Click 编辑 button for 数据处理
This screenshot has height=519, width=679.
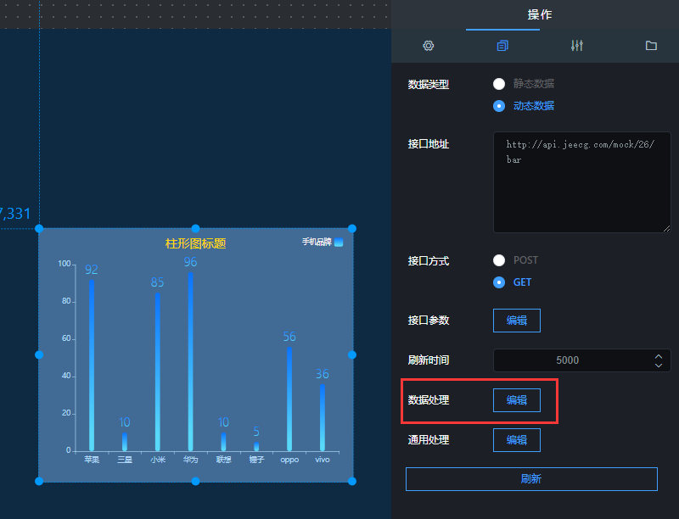pyautogui.click(x=517, y=400)
